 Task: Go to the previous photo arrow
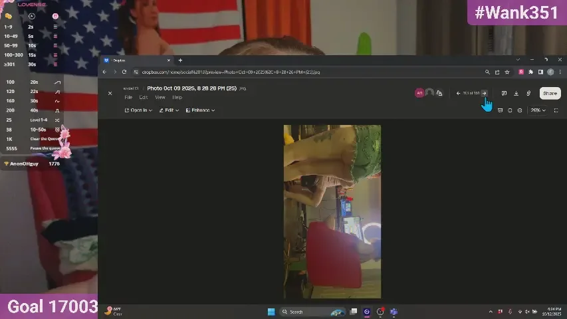[x=458, y=93]
